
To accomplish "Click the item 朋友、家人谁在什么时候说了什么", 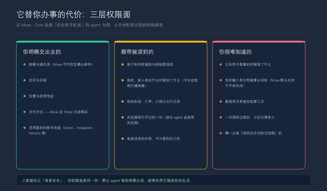I will (x=162, y=83).
